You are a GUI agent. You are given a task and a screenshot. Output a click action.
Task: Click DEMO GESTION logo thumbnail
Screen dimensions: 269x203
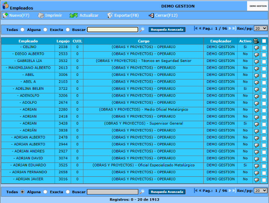pyautogui.click(x=258, y=6)
